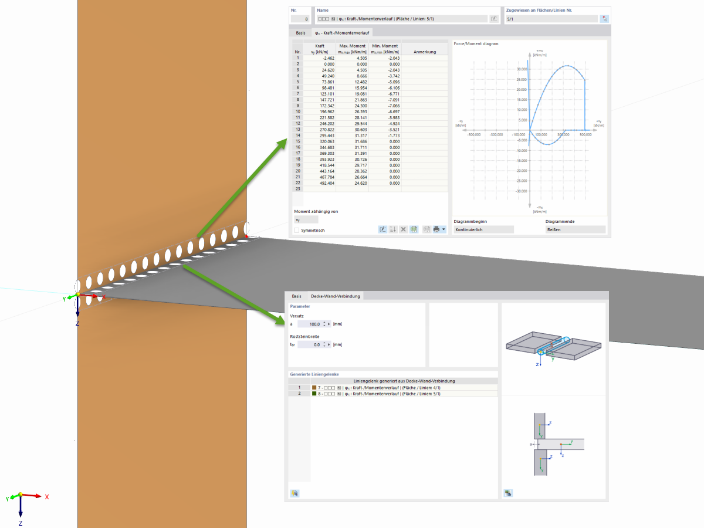704x528 pixels.
Task: Click the green color swatch of line hinge 8
Action: 314,393
